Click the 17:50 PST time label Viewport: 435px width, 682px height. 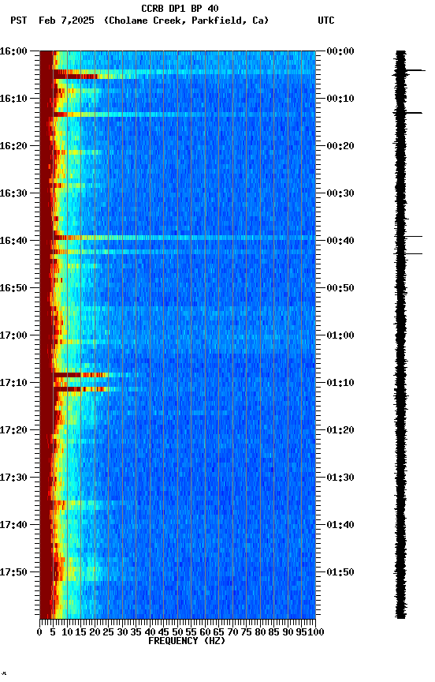(13, 572)
